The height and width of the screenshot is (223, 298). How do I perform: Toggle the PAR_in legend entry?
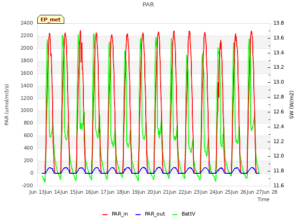(x=115, y=214)
